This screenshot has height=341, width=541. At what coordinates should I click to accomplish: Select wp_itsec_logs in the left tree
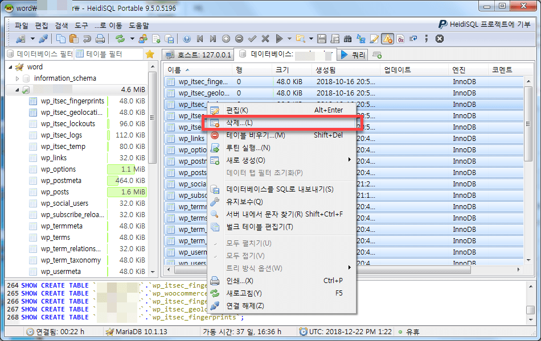(62, 135)
